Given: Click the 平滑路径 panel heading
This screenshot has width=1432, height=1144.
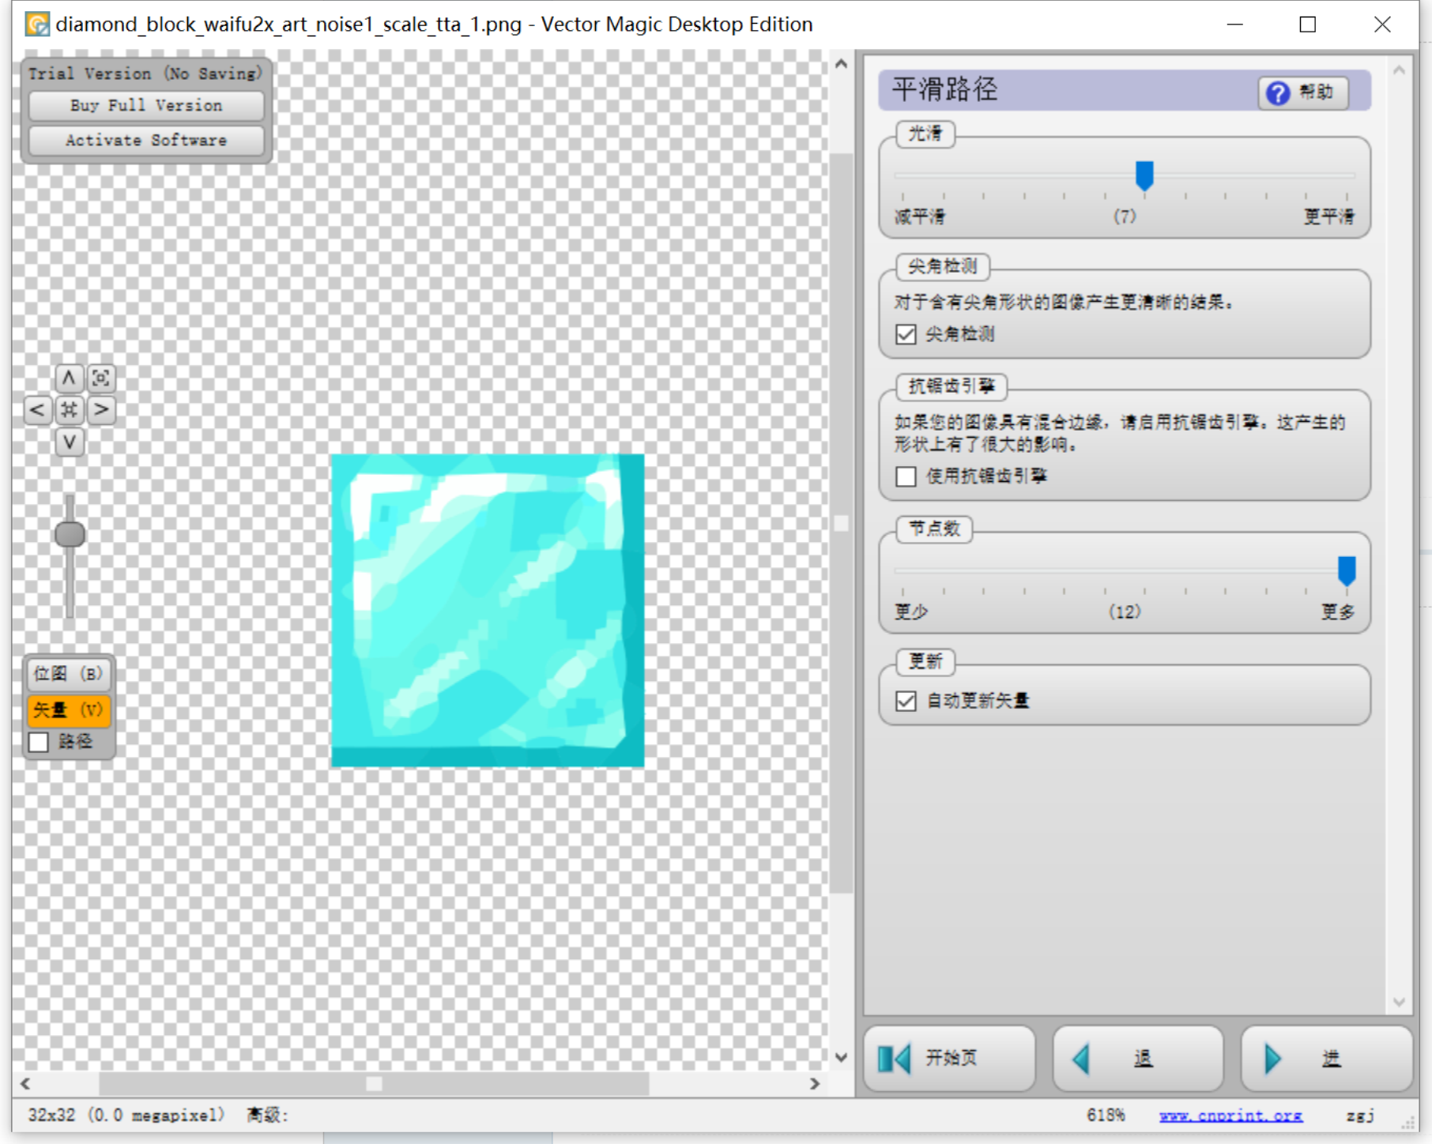Looking at the screenshot, I should click(x=944, y=89).
